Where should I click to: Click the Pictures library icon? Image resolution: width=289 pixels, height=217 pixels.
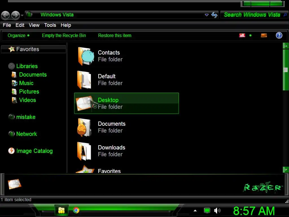(x=14, y=92)
